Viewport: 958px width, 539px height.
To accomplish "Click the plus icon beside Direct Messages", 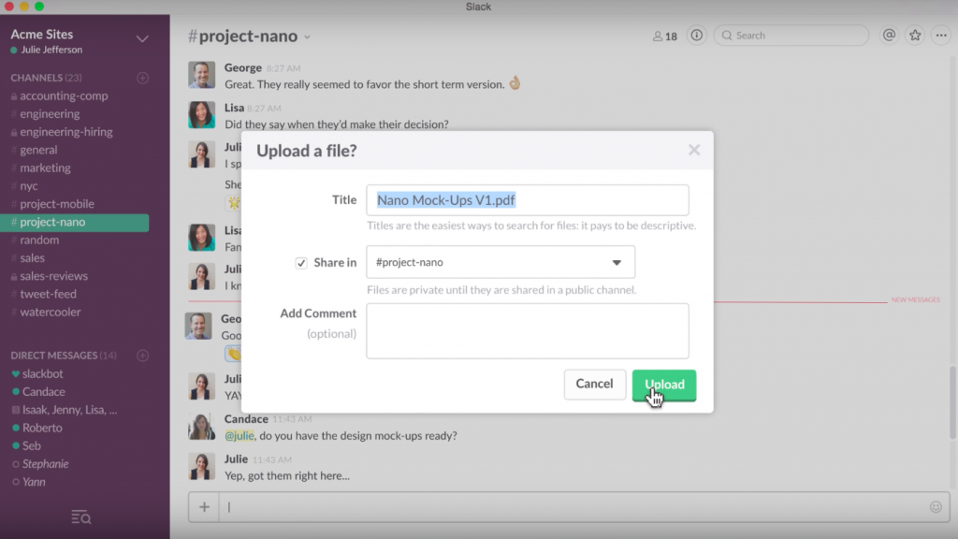I will tap(142, 356).
